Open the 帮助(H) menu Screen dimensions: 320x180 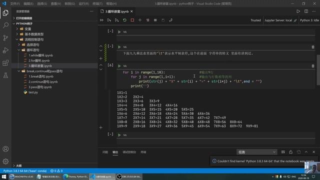click(x=111, y=3)
